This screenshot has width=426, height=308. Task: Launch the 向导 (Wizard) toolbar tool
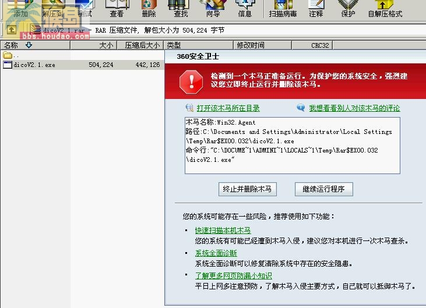(x=213, y=8)
